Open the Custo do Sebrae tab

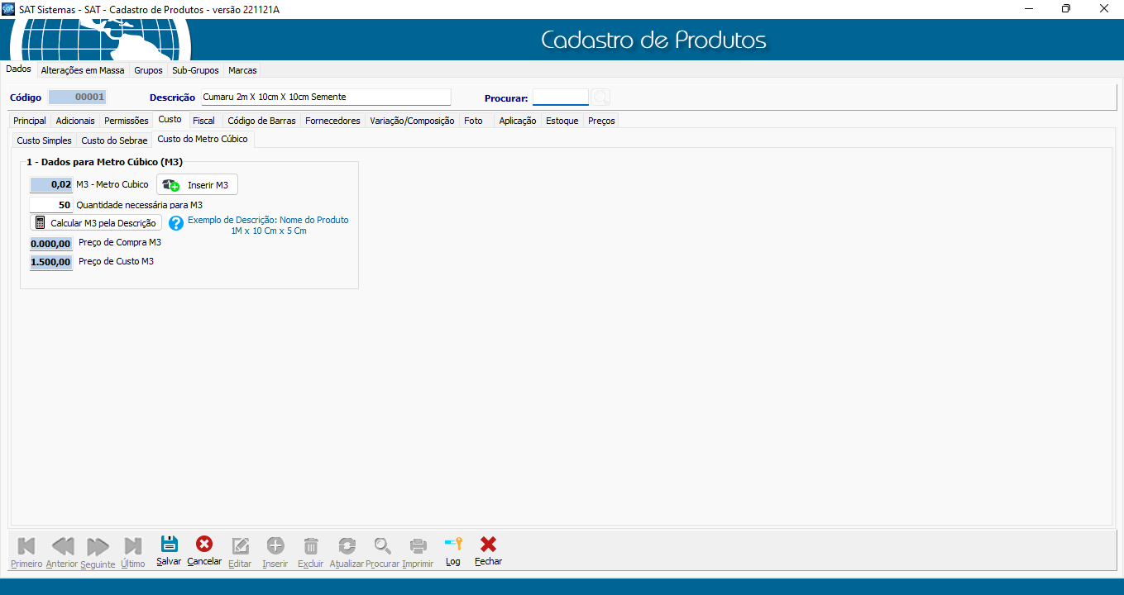[x=114, y=140]
